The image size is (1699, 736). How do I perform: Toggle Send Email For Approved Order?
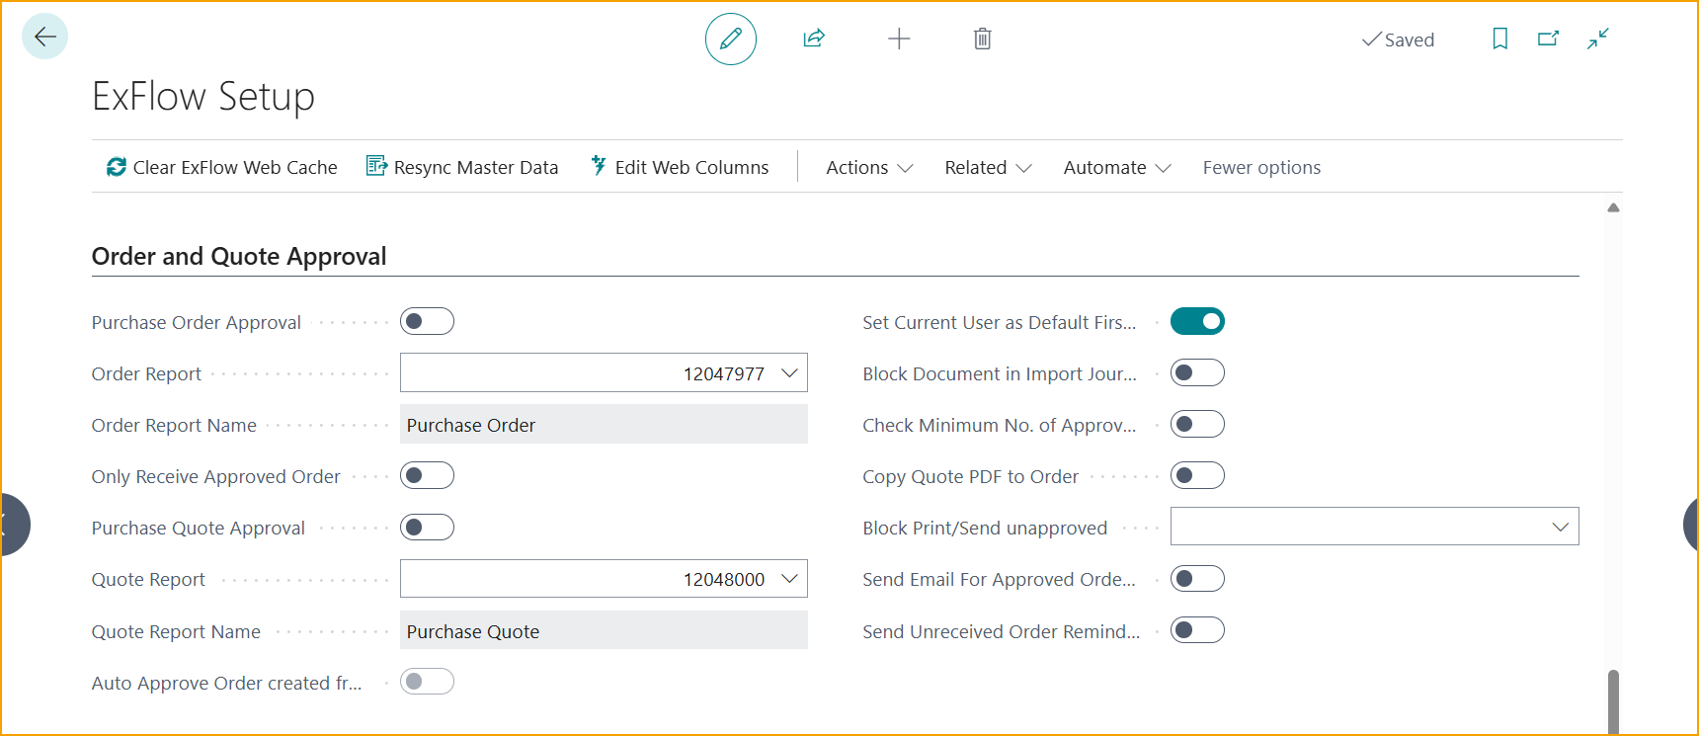(x=1197, y=578)
